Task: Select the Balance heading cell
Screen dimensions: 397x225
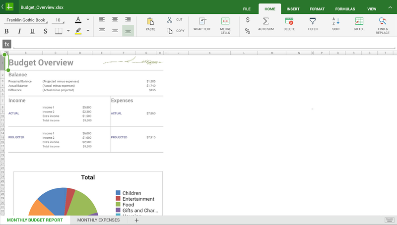Action: click(x=17, y=74)
